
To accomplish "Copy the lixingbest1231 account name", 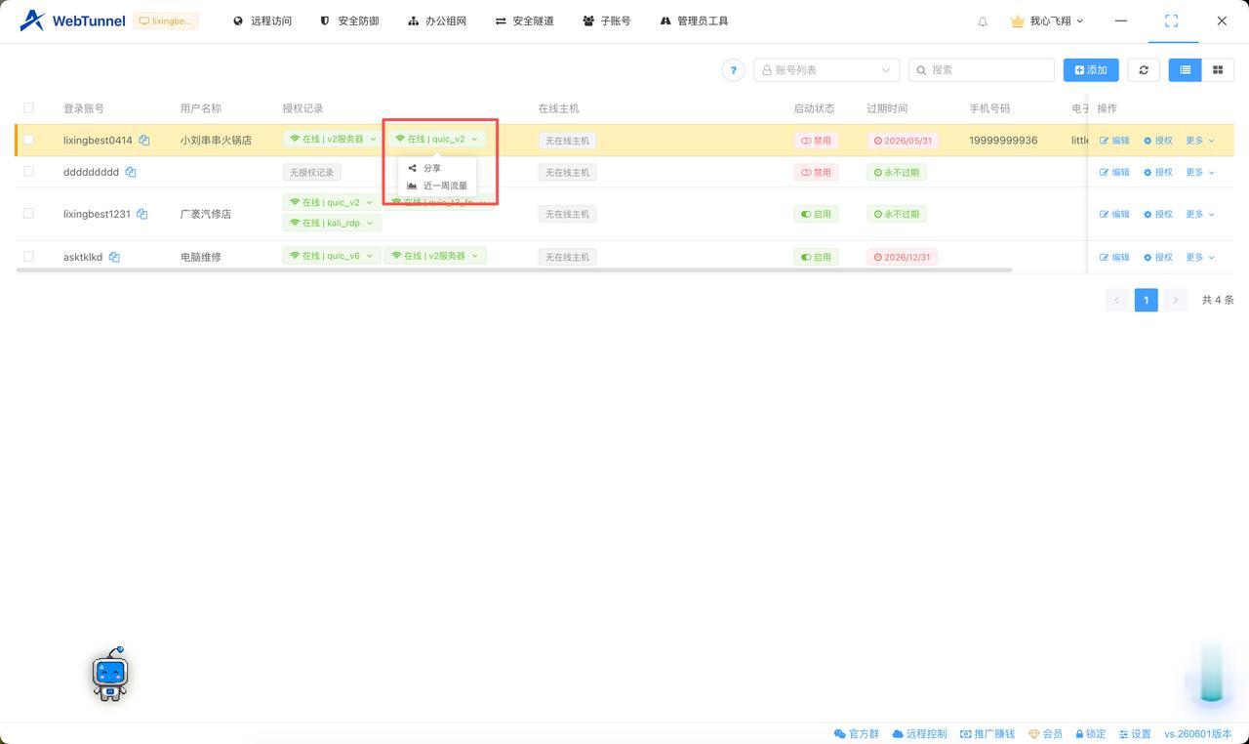I will click(141, 214).
